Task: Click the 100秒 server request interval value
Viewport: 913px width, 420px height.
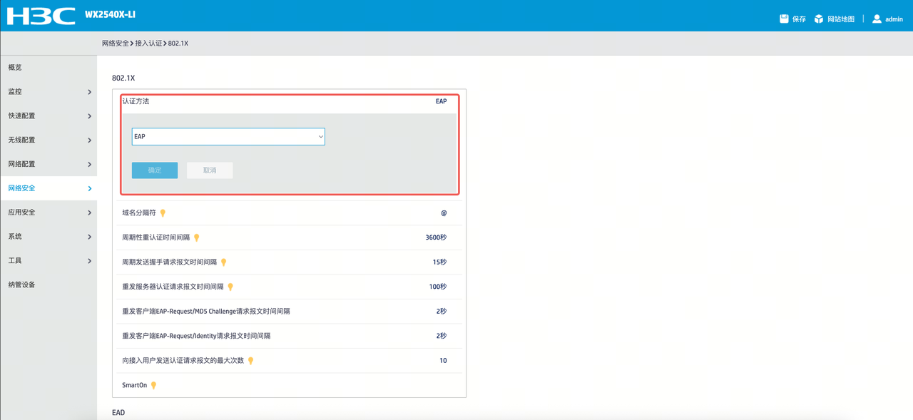Action: 438,287
